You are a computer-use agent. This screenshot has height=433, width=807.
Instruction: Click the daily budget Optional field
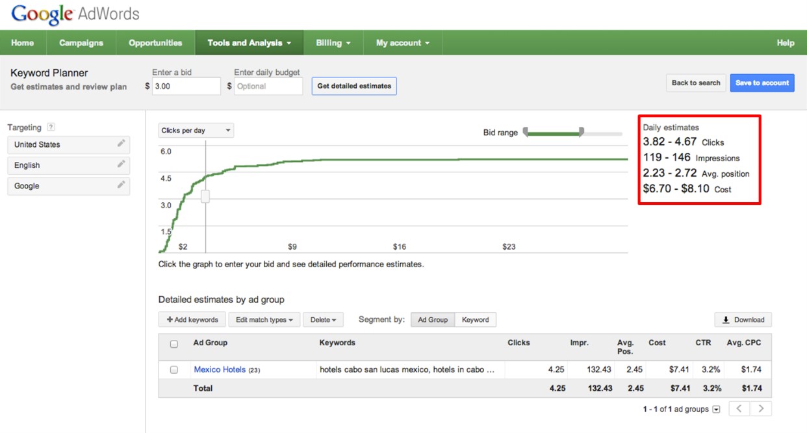tap(268, 86)
